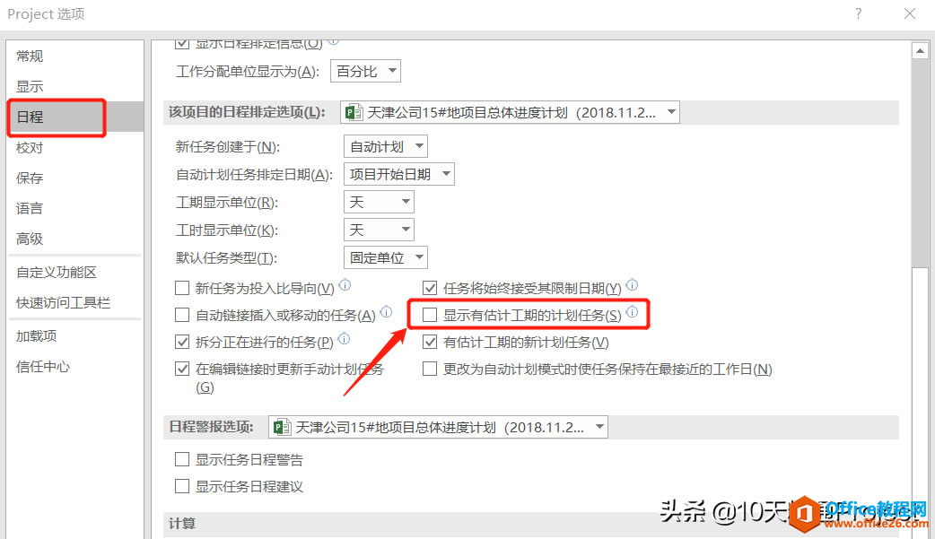
Task: Click the help question mark in title bar
Action: (x=858, y=13)
